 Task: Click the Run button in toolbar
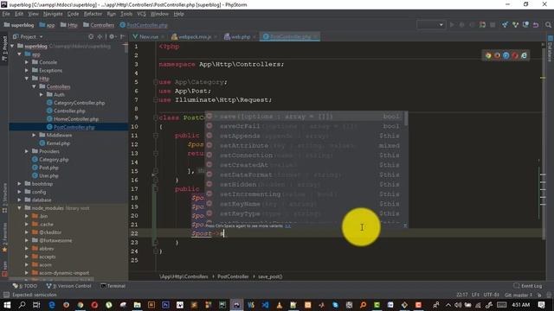452,25
